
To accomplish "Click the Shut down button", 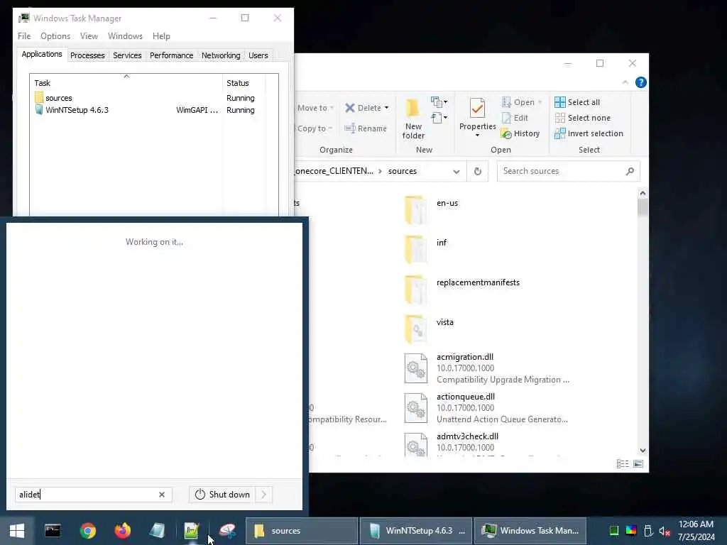I will (222, 495).
